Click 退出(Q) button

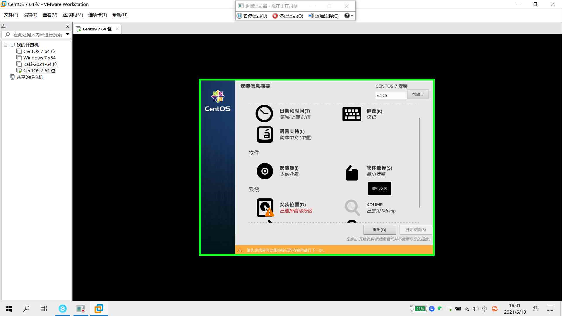point(379,230)
